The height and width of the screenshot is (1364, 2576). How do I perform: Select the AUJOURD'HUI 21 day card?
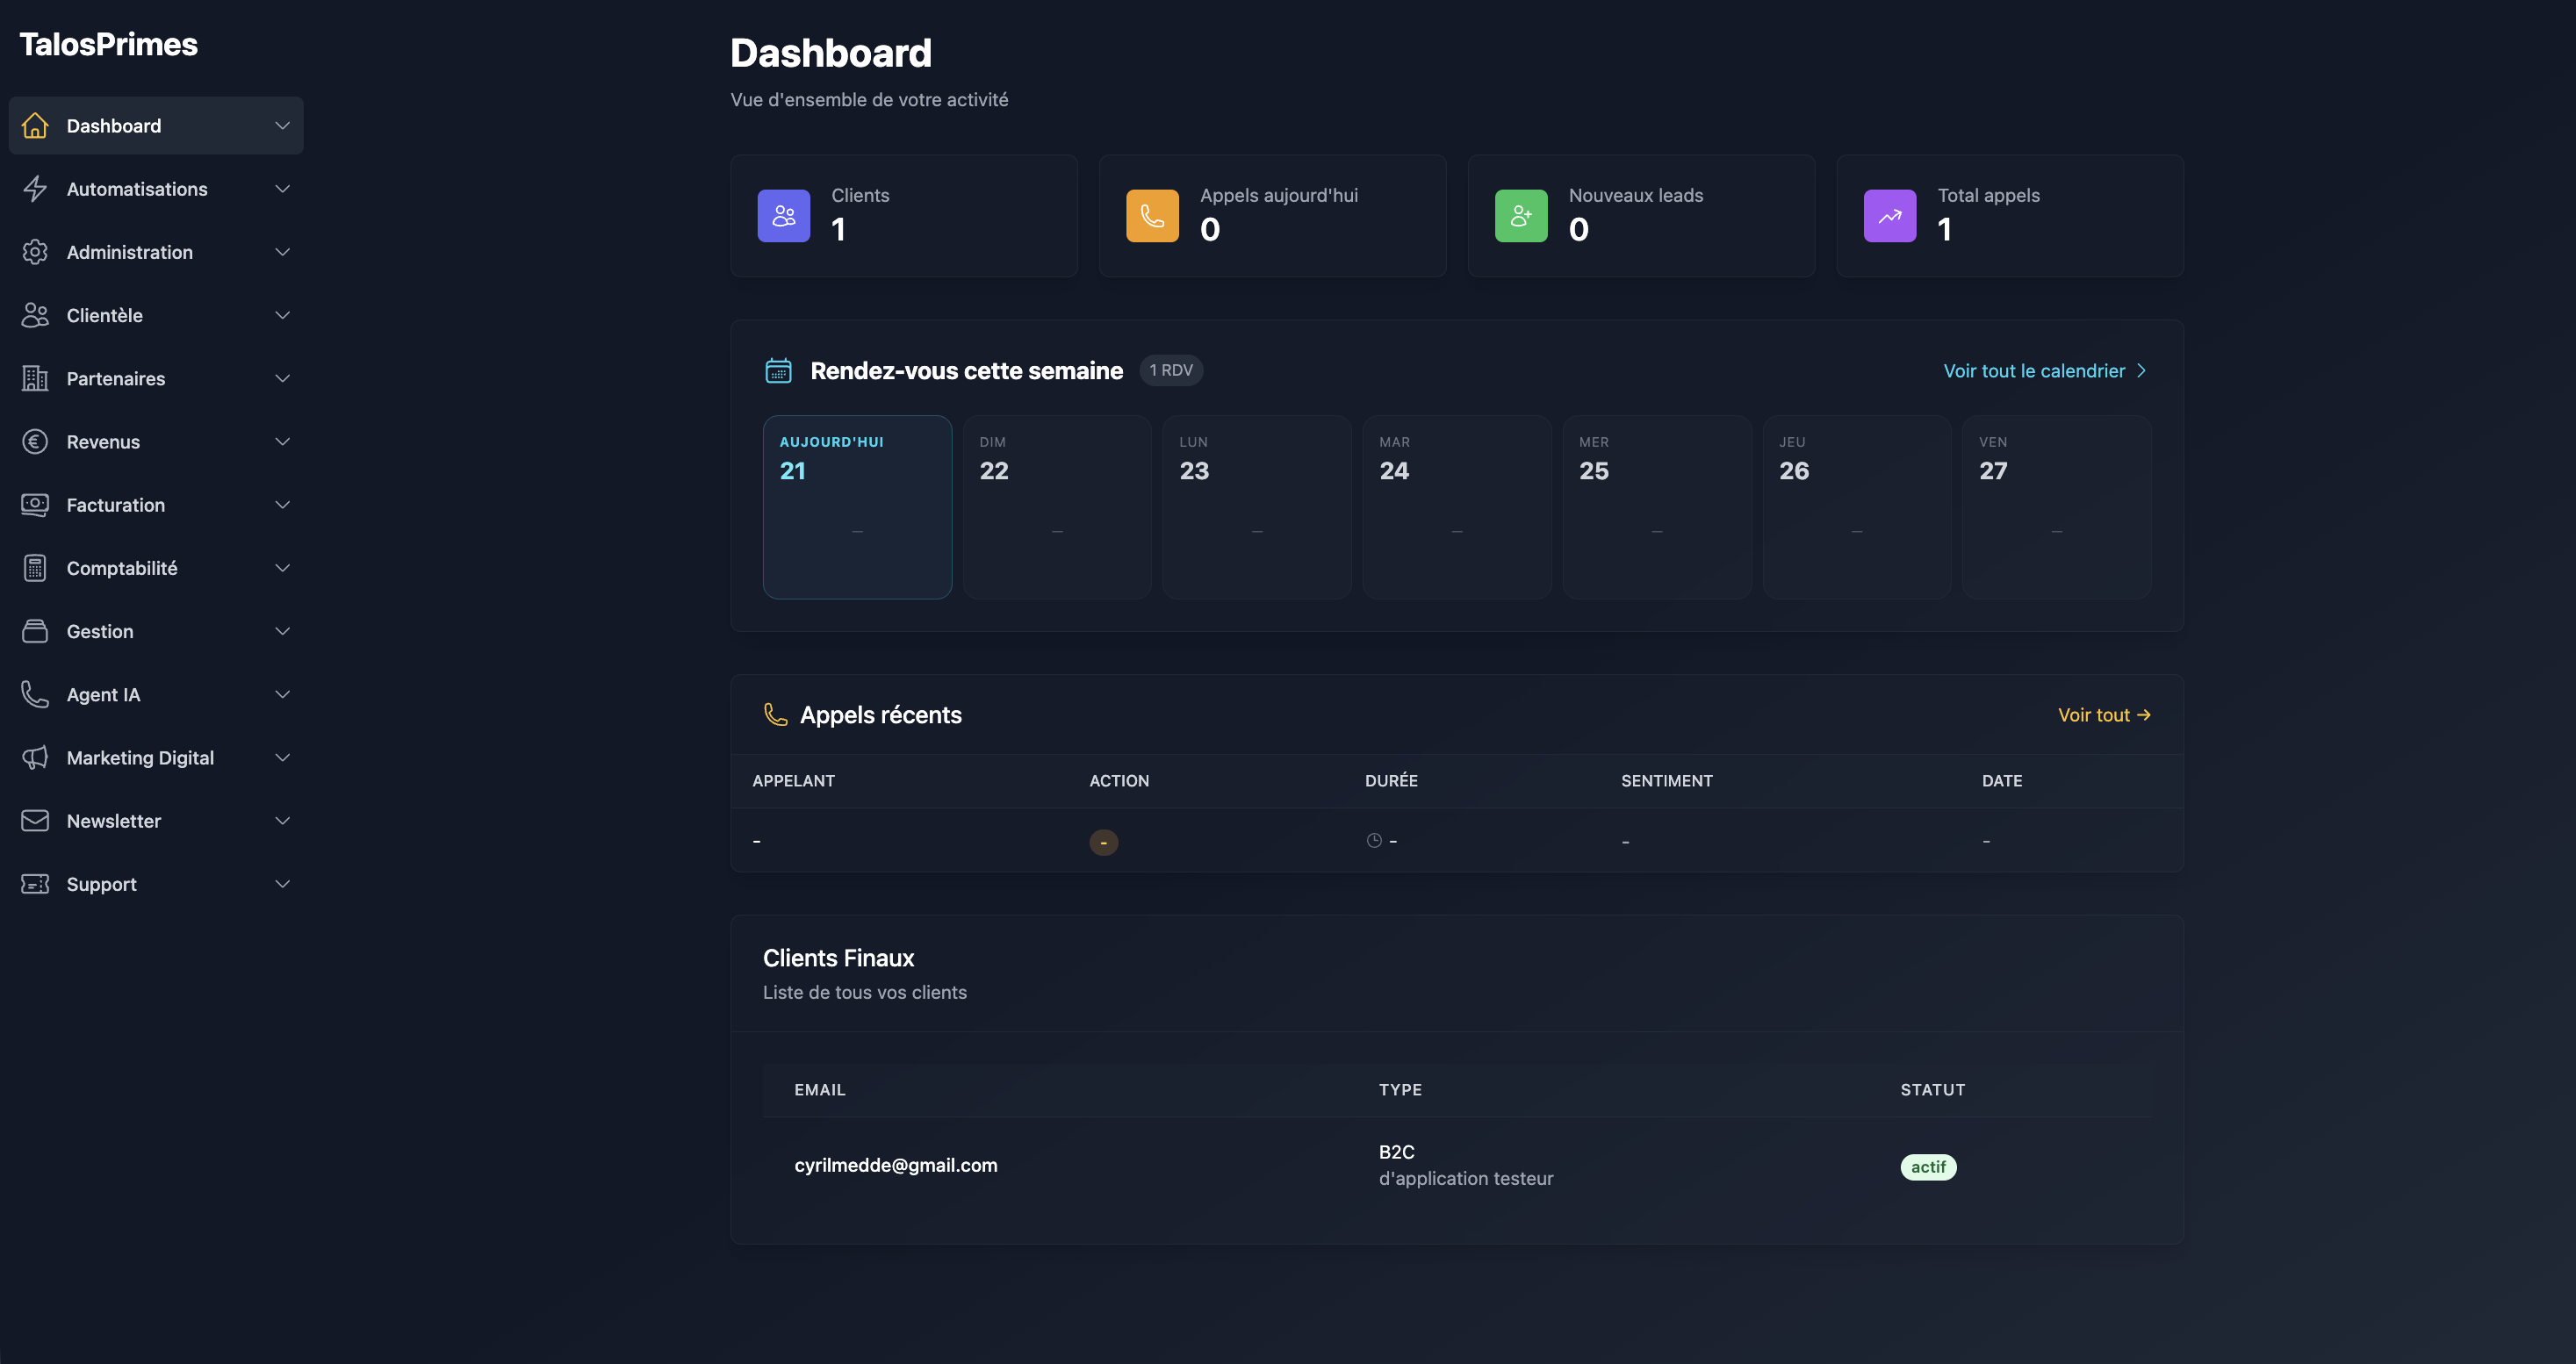point(857,507)
